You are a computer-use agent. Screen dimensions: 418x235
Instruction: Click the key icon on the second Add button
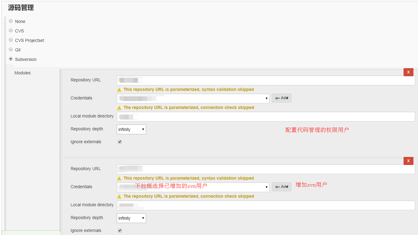(277, 187)
